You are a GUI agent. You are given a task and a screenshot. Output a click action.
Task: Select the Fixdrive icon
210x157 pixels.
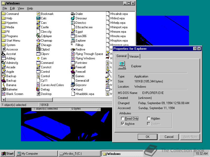point(73,49)
